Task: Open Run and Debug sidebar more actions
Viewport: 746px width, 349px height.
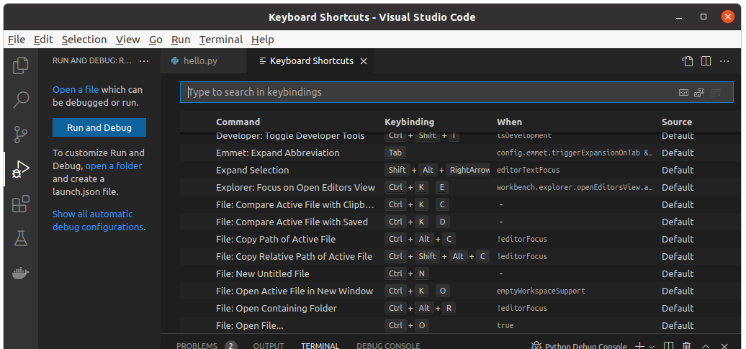Action: point(144,61)
